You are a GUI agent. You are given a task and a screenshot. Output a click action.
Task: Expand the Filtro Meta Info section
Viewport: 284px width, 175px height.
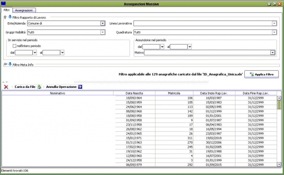[5, 65]
